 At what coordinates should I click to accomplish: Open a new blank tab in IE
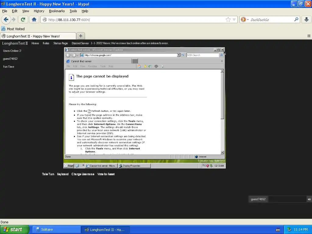pyautogui.click(x=135, y=61)
